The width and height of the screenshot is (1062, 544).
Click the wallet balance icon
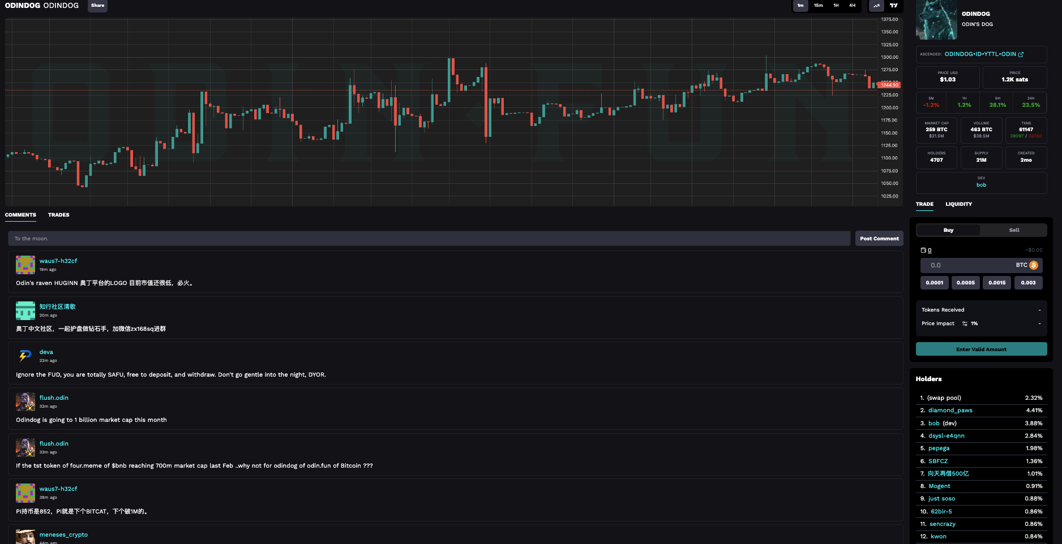923,250
